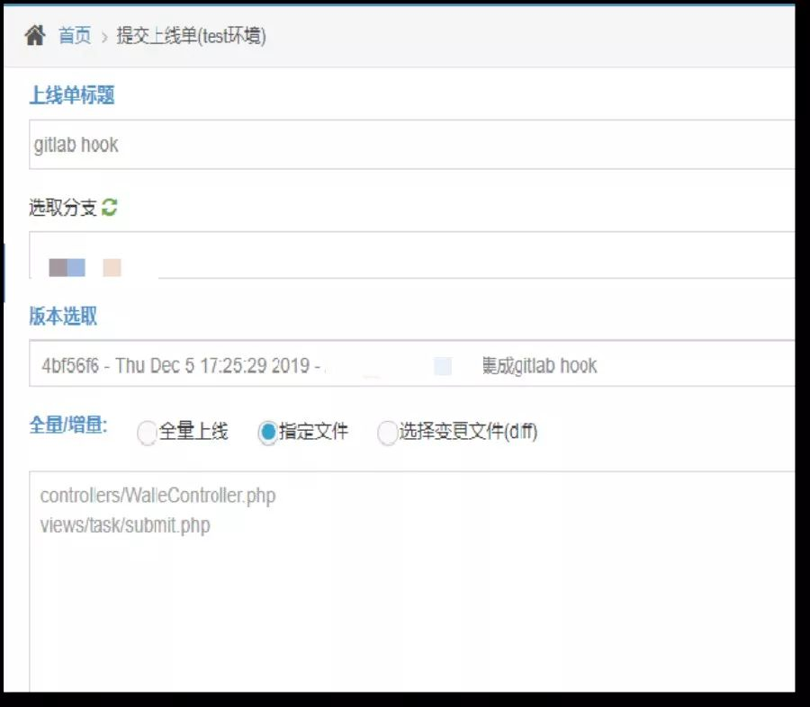Viewport: 810px width, 707px height.
Task: Click commit entry 4bf56f6 dated Dec 5
Action: pos(405,365)
